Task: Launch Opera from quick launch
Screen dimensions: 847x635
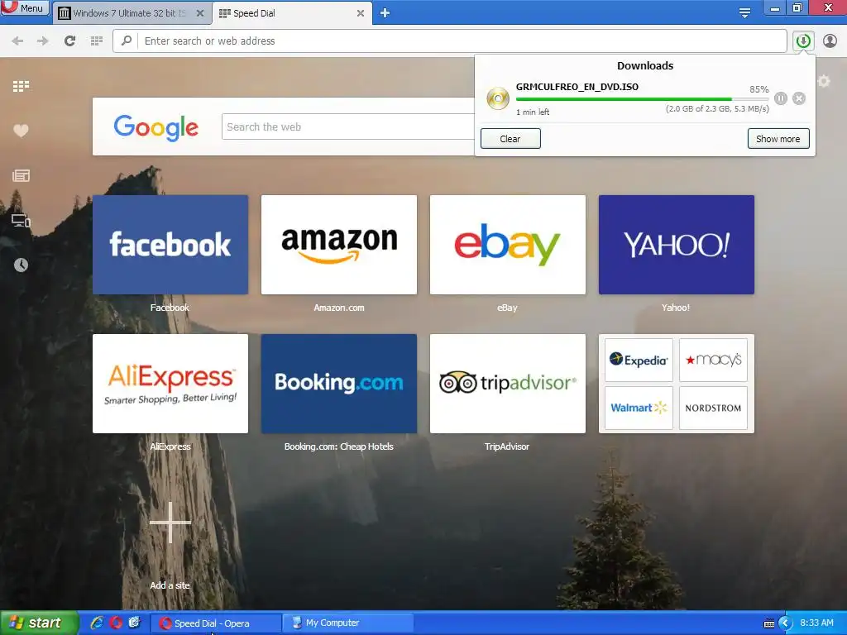Action: point(116,623)
